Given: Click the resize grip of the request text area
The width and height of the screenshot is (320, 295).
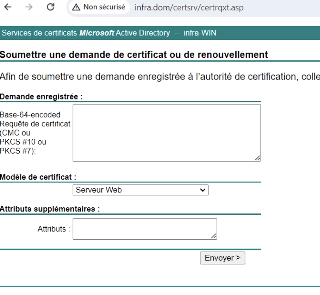Looking at the screenshot, I should 258,158.
